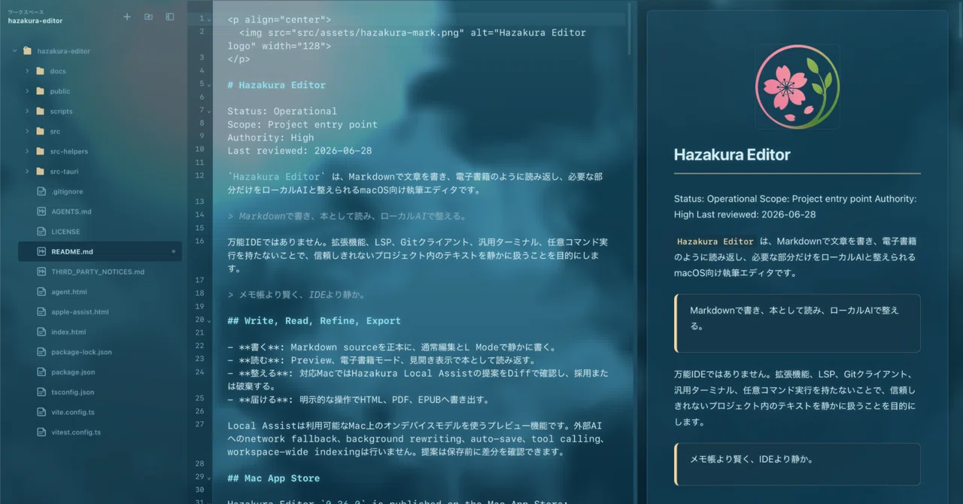The image size is (963, 504).
Task: Expand the src-helpers folder chevron
Action: (x=27, y=151)
